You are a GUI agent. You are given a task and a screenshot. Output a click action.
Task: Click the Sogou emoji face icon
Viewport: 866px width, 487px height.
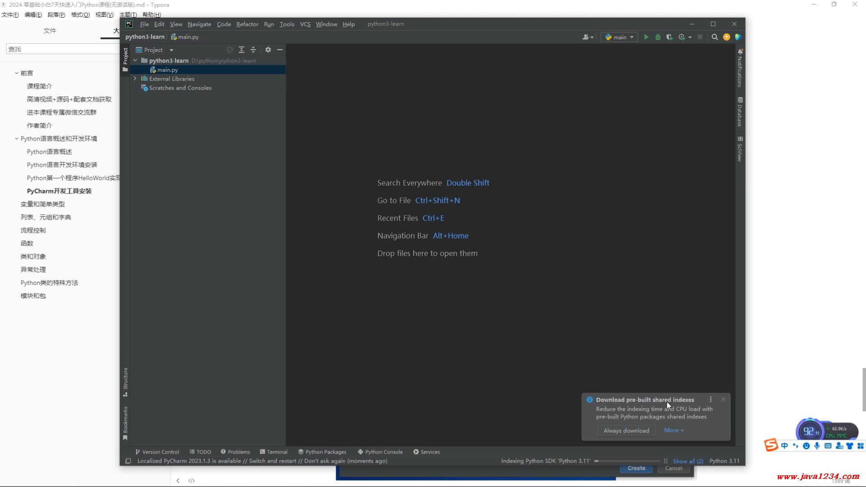(x=806, y=446)
